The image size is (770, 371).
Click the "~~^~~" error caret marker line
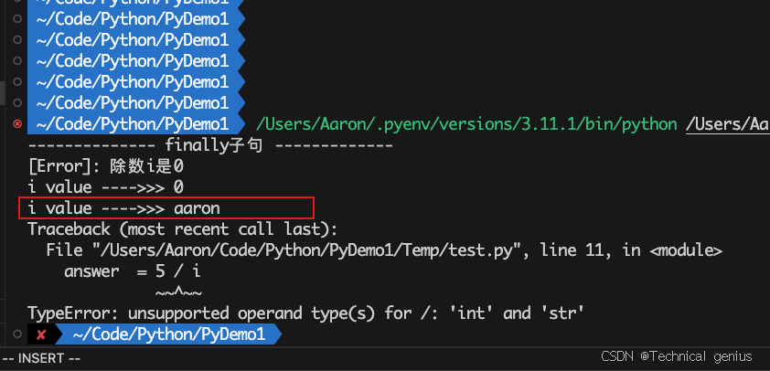[178, 292]
